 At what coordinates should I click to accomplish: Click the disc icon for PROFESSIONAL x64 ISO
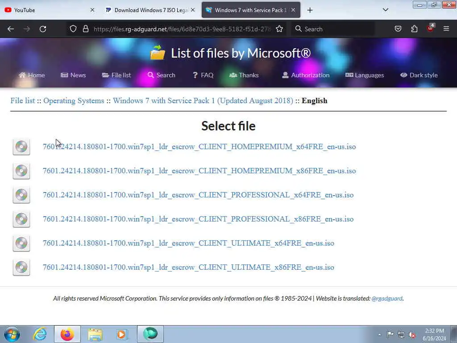(x=21, y=195)
